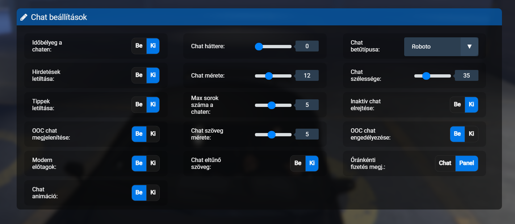Enable Hirdetések letiltása using Be
The image size is (515, 224).
click(x=139, y=75)
